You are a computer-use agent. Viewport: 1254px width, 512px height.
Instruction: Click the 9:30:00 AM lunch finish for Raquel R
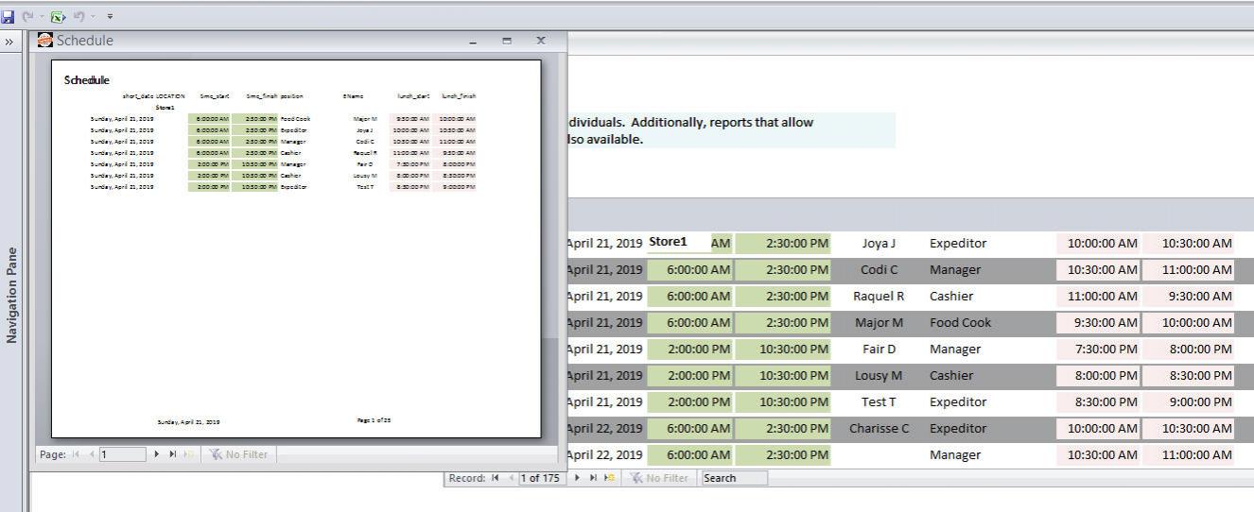[x=1190, y=296]
